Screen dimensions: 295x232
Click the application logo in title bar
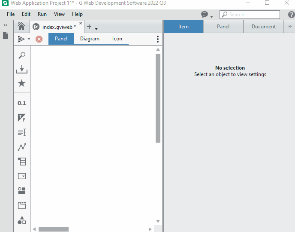pyautogui.click(x=5, y=3)
